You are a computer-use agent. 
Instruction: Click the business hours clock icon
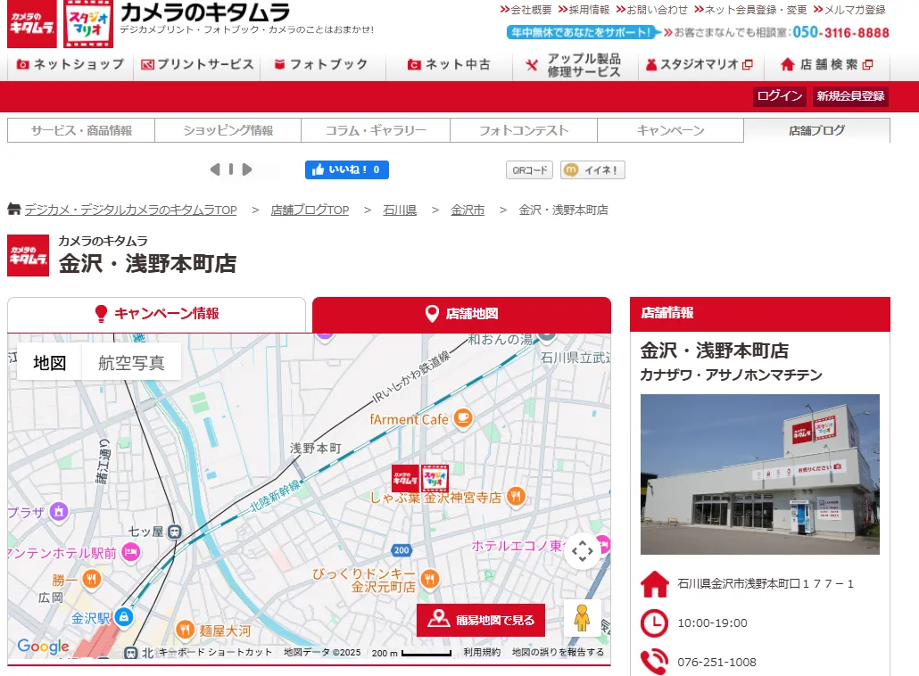pyautogui.click(x=654, y=623)
